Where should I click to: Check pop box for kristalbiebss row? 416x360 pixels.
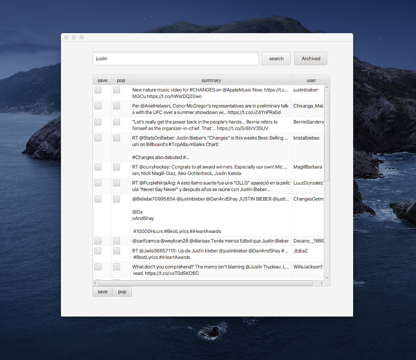117,138
